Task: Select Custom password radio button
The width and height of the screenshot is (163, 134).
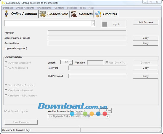Action: point(6,68)
